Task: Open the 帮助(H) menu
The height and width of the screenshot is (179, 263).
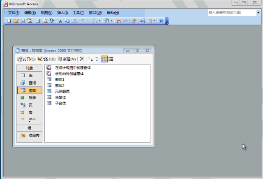Action: [x=113, y=13]
